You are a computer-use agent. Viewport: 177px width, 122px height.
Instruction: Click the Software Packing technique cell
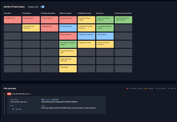[x=68, y=28]
